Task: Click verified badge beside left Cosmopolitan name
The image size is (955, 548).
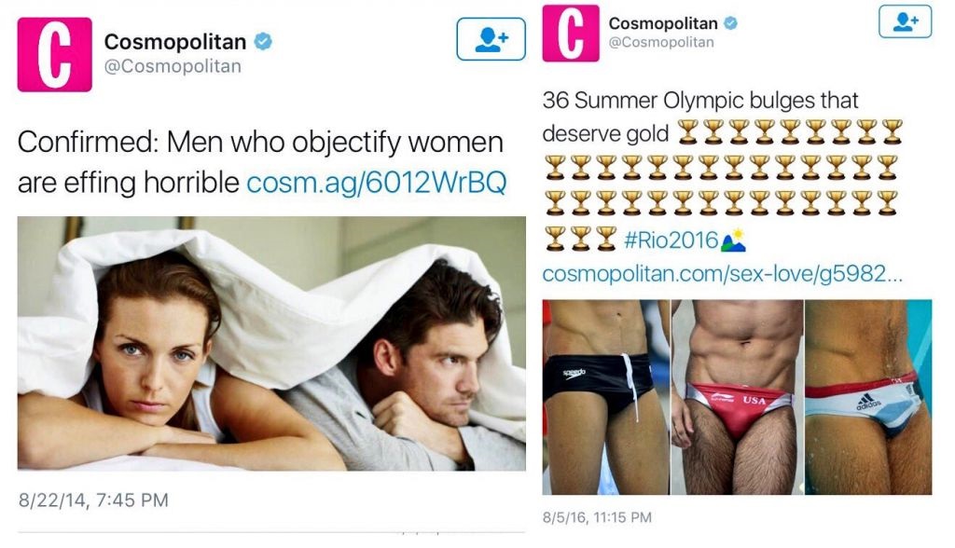Action: point(263,41)
